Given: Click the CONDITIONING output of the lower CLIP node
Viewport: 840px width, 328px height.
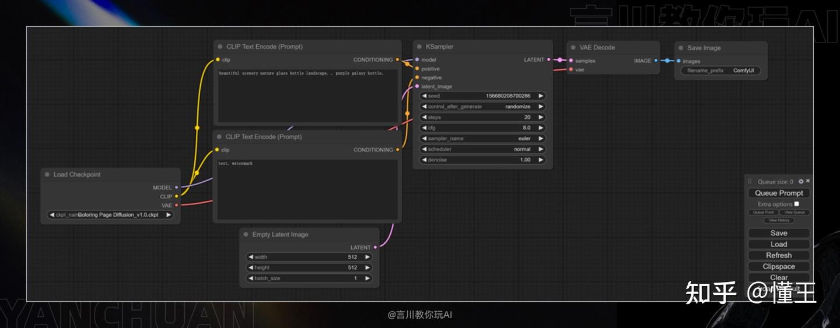Looking at the screenshot, I should tap(398, 150).
